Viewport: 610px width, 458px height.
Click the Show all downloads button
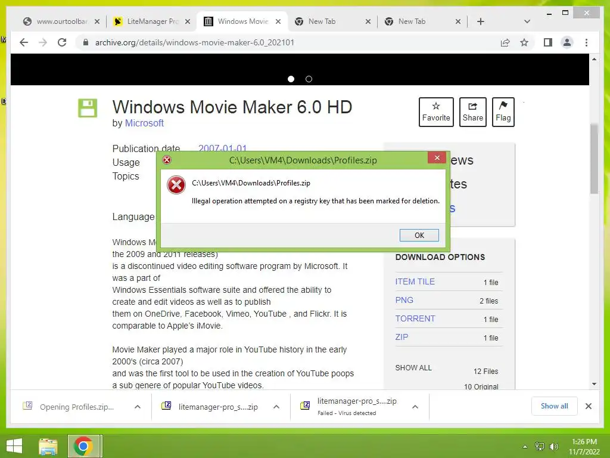point(555,406)
